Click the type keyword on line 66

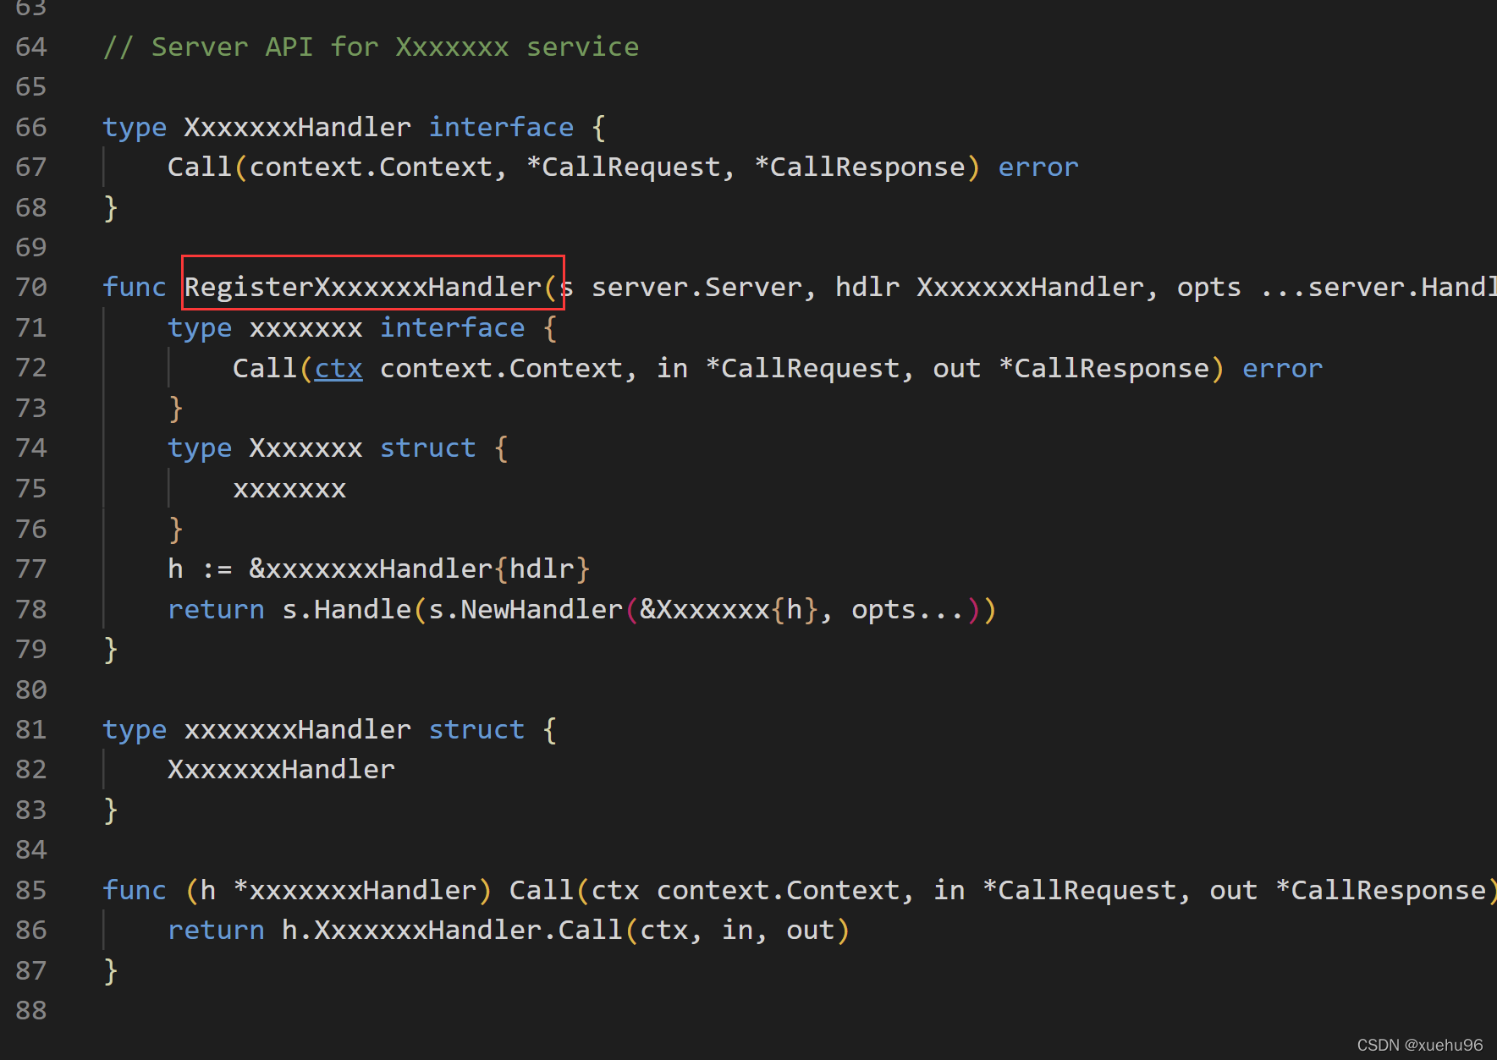[135, 127]
